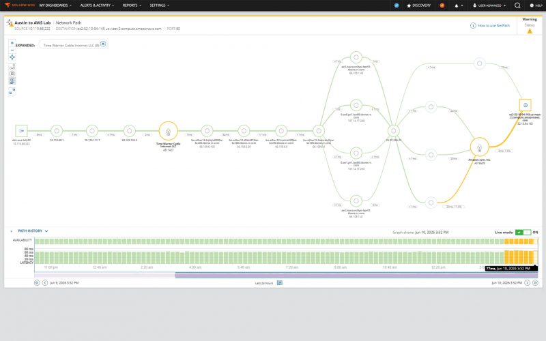Zoom in on the network path map
Image resolution: width=546 pixels, height=341 pixels.
click(12, 43)
